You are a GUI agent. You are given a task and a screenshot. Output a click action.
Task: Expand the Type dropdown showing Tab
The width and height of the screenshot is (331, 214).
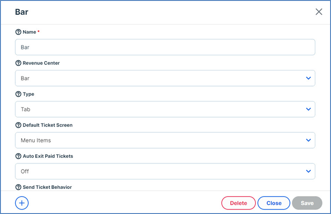165,109
